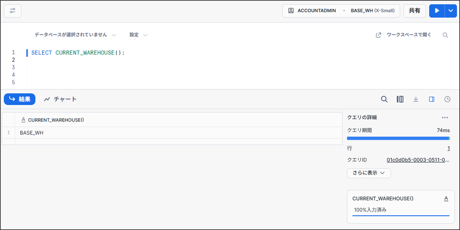Click line number 2 in the editor gutter
The image size is (460, 230).
[13, 60]
